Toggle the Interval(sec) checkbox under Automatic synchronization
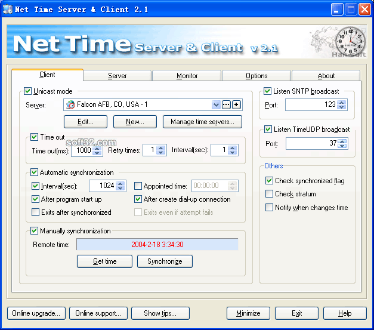Screen dimensions: 374x330 pos(36,186)
